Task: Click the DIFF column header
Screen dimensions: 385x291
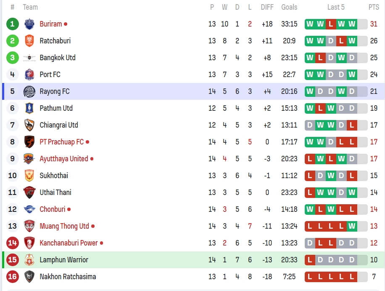Action: (x=267, y=7)
